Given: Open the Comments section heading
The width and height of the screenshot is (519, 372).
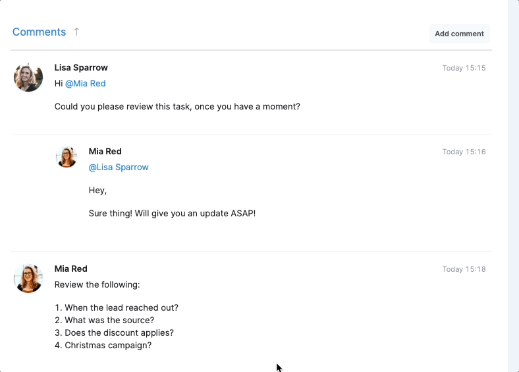Looking at the screenshot, I should (x=39, y=32).
